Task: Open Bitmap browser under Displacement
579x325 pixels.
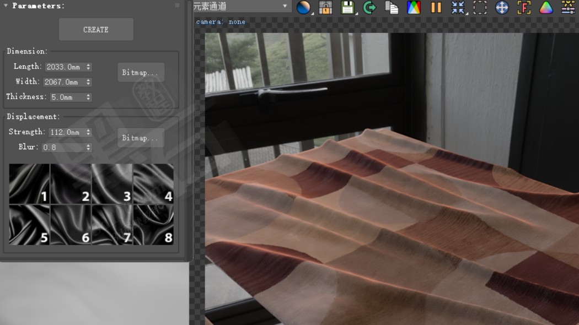Action: 141,138
